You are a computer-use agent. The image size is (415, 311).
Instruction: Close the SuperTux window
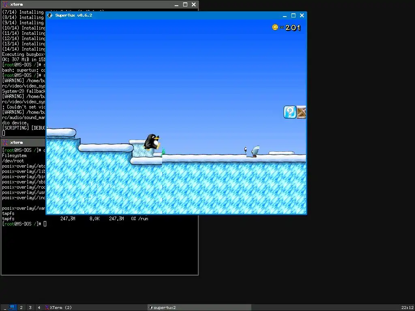point(302,16)
